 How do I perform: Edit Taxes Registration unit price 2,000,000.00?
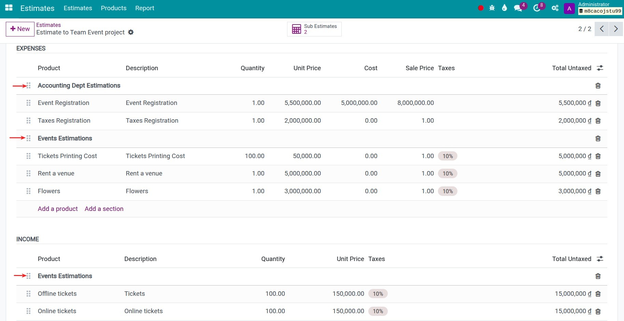click(x=302, y=121)
